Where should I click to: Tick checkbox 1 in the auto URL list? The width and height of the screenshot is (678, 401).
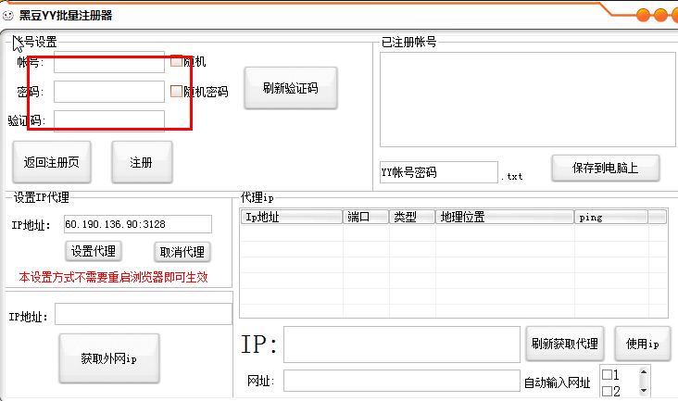pyautogui.click(x=607, y=374)
